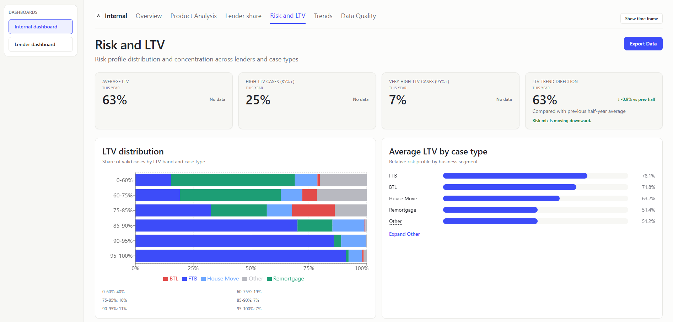673x322 pixels.
Task: Switch to the Data Quality tab
Action: pyautogui.click(x=358, y=16)
